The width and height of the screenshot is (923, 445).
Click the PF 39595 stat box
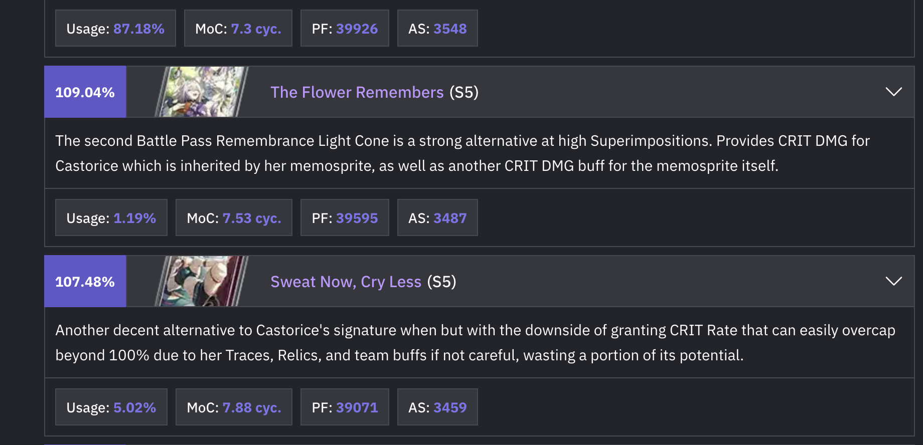coord(345,218)
